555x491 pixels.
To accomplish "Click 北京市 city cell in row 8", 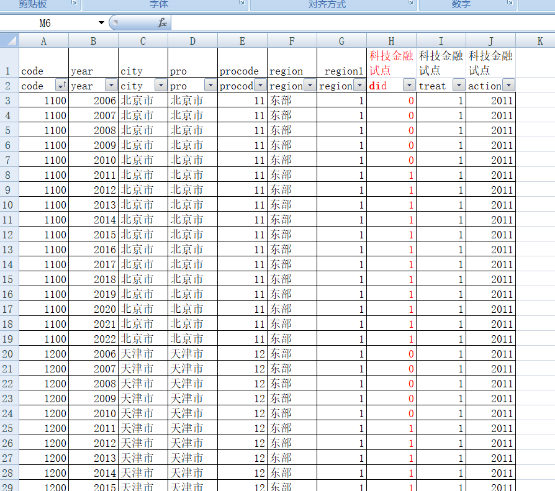I will point(143,175).
